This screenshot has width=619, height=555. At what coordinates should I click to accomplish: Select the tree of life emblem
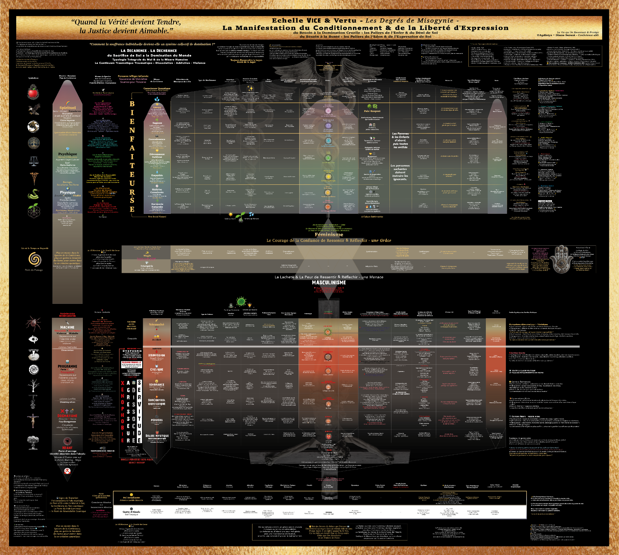pyautogui.click(x=34, y=143)
